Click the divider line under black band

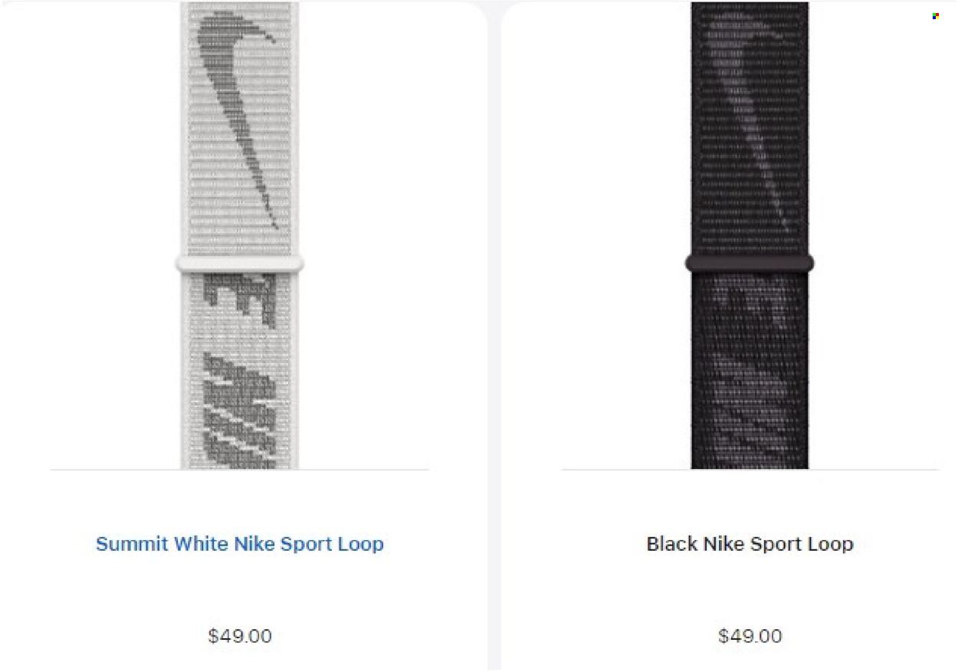[x=750, y=470]
